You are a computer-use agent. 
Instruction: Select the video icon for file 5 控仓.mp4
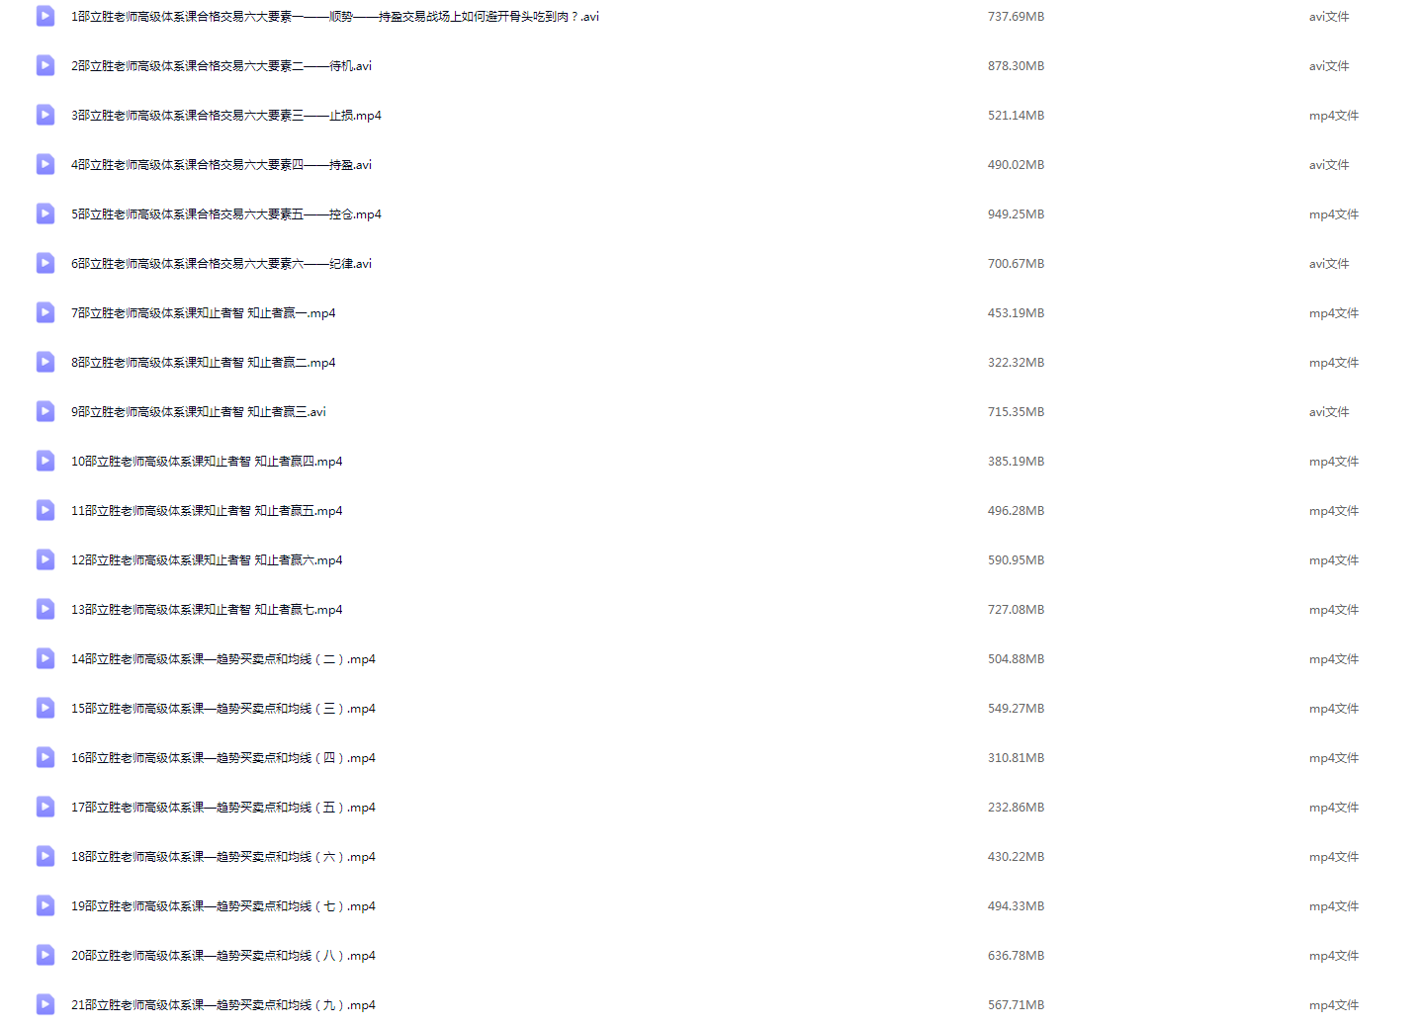pyautogui.click(x=45, y=214)
